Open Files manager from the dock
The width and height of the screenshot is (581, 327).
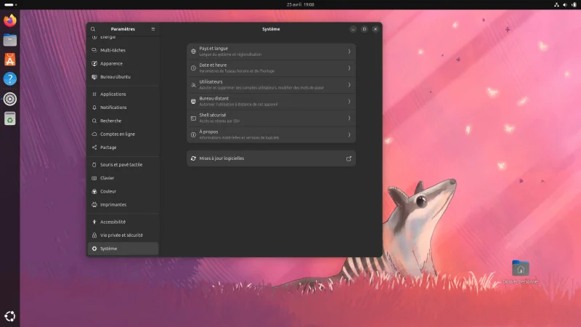tap(10, 40)
